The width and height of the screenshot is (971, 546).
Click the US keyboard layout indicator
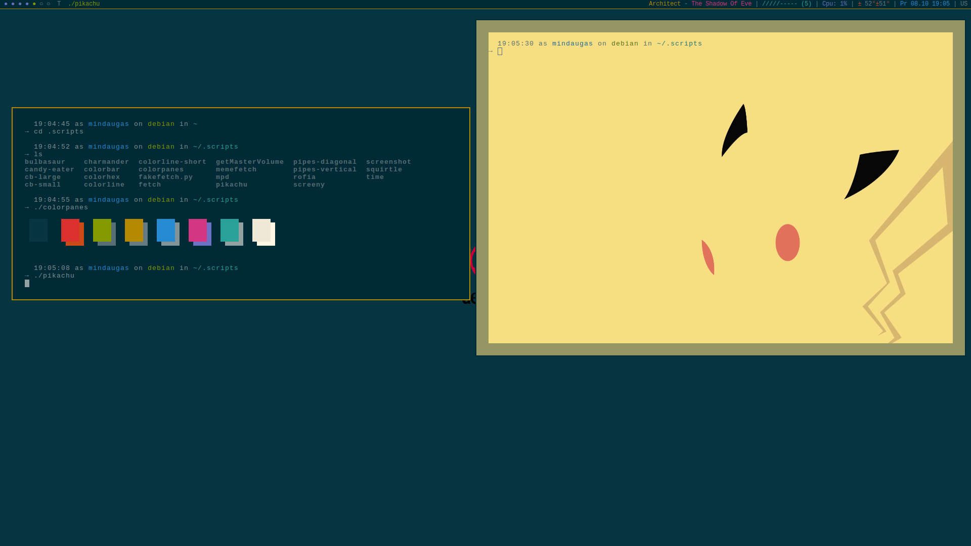tap(963, 4)
